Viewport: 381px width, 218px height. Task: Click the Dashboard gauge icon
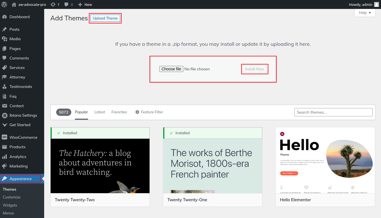click(4, 17)
